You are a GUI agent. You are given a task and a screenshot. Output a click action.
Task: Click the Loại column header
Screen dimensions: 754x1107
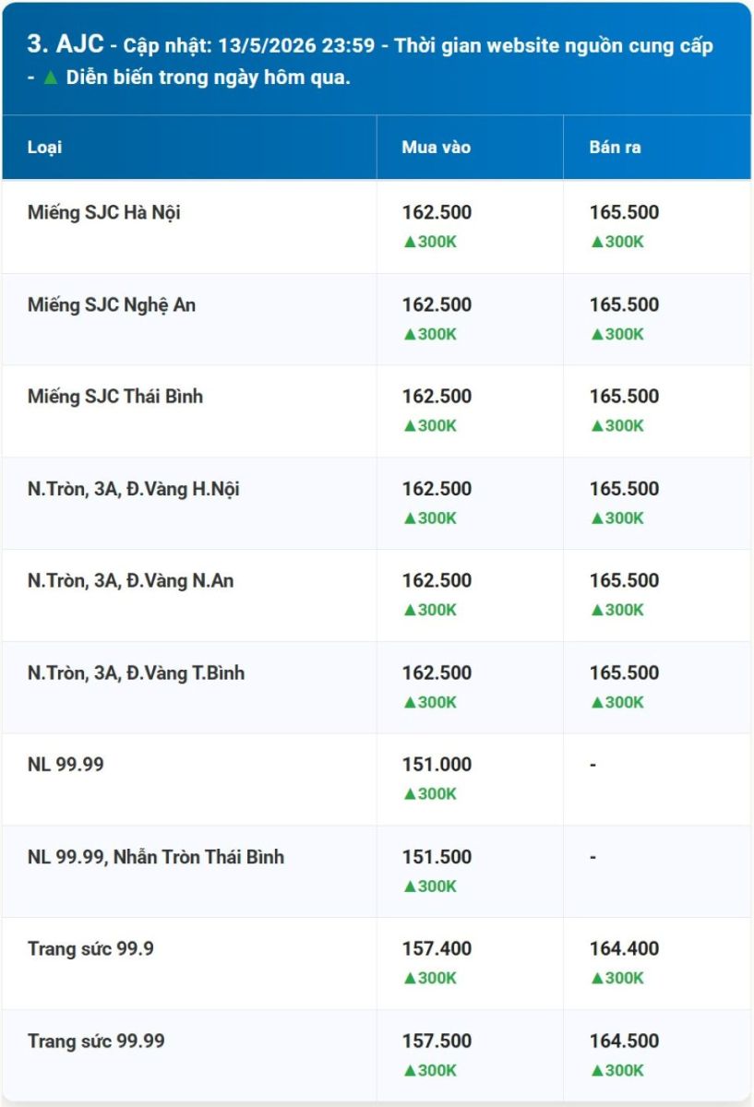pyautogui.click(x=45, y=147)
